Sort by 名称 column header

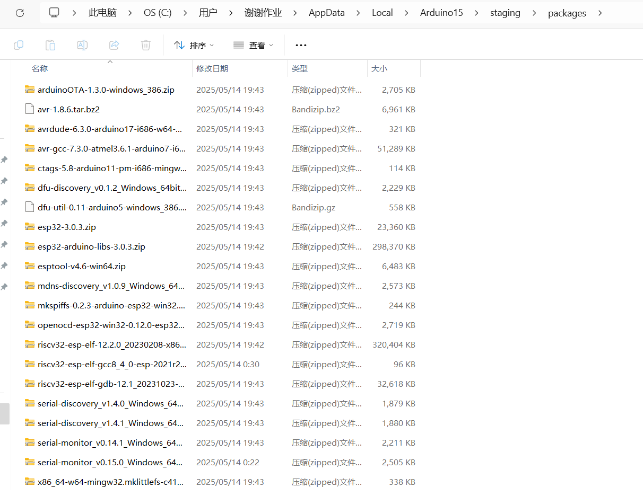pos(40,68)
